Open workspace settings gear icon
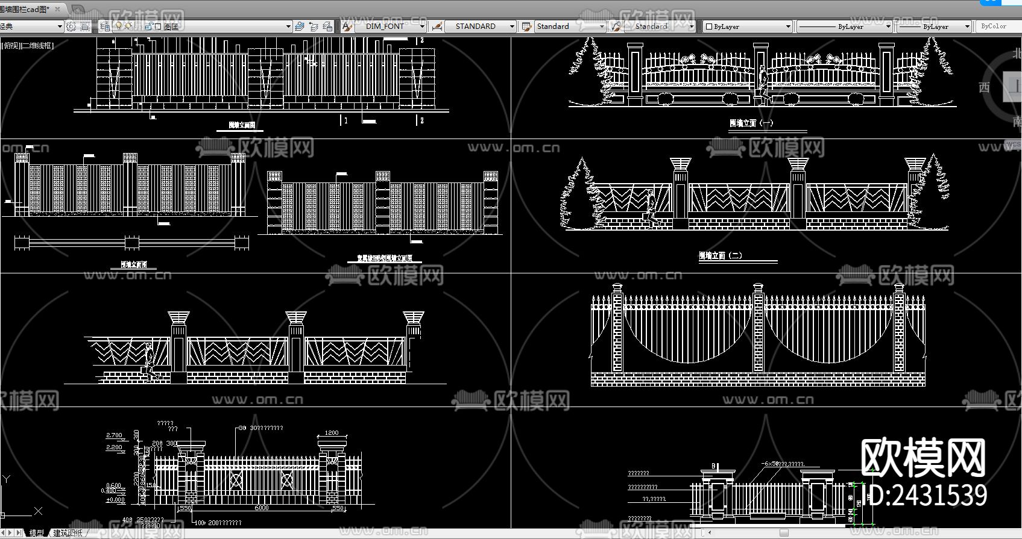The image size is (1022, 539). [x=71, y=26]
